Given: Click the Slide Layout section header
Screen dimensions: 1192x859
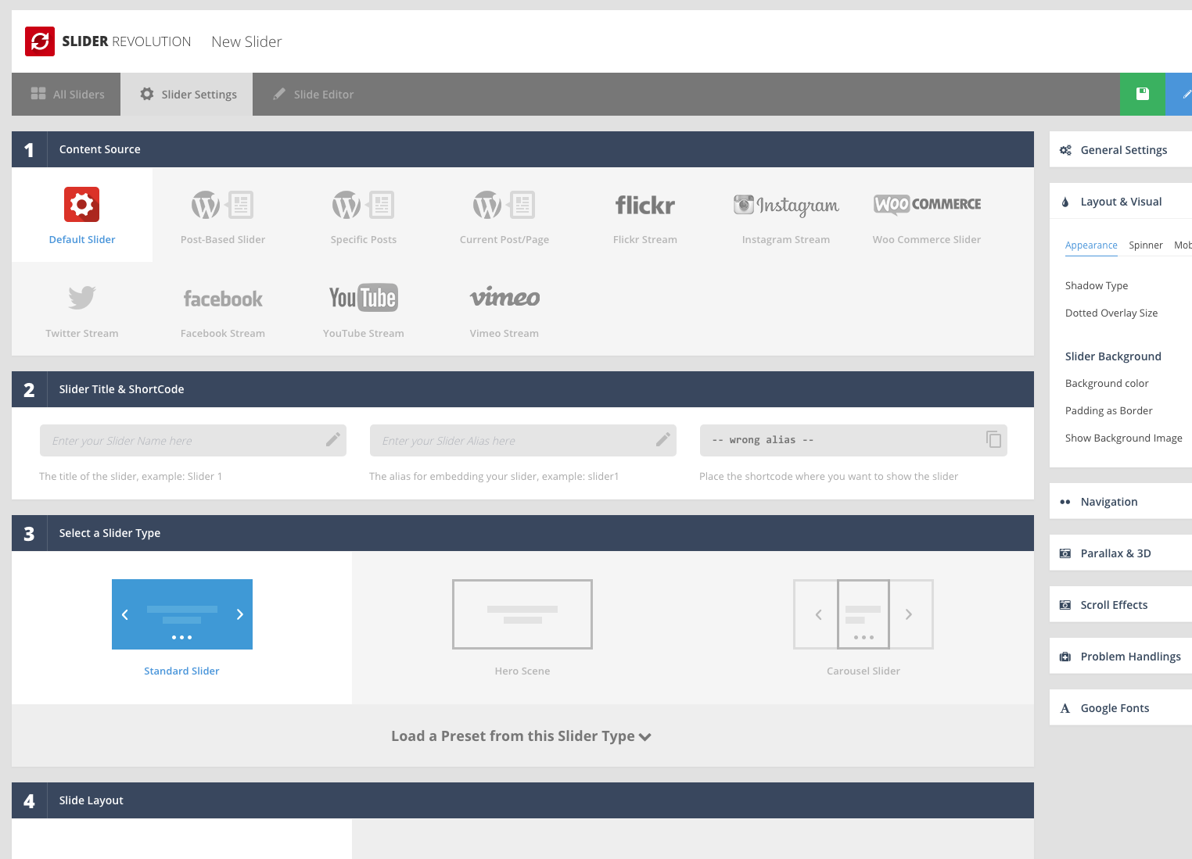Looking at the screenshot, I should tap(522, 800).
